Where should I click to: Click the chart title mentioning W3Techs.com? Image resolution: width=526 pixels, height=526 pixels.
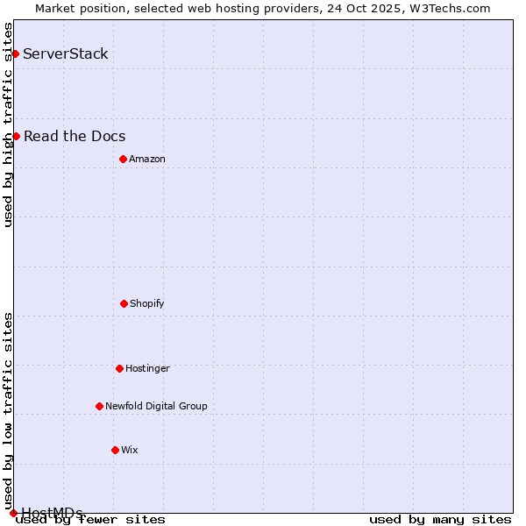(x=263, y=9)
